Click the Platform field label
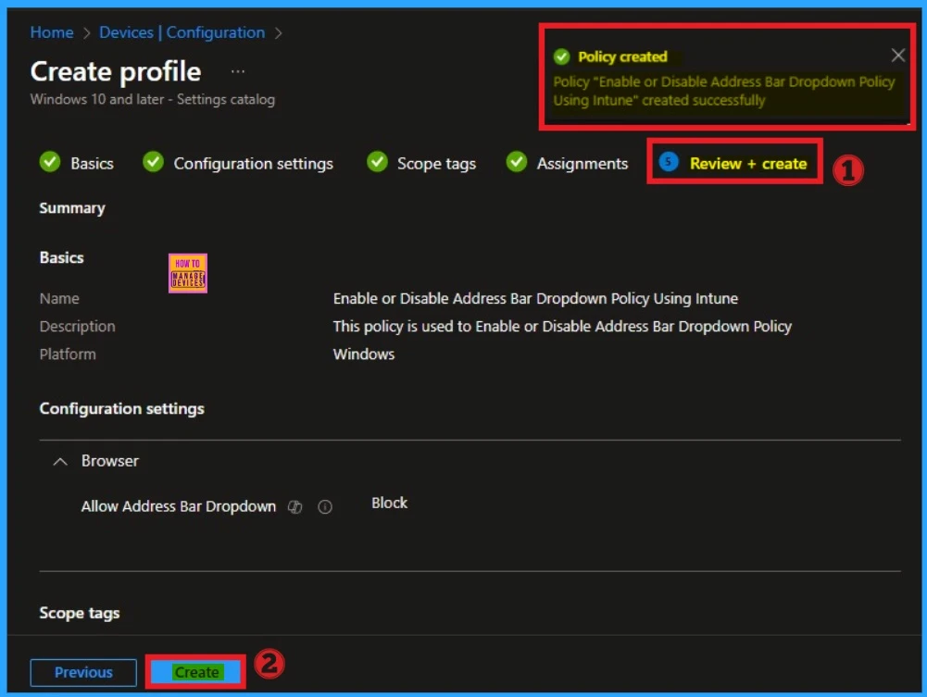Screen dimensions: 927x697 (x=68, y=354)
